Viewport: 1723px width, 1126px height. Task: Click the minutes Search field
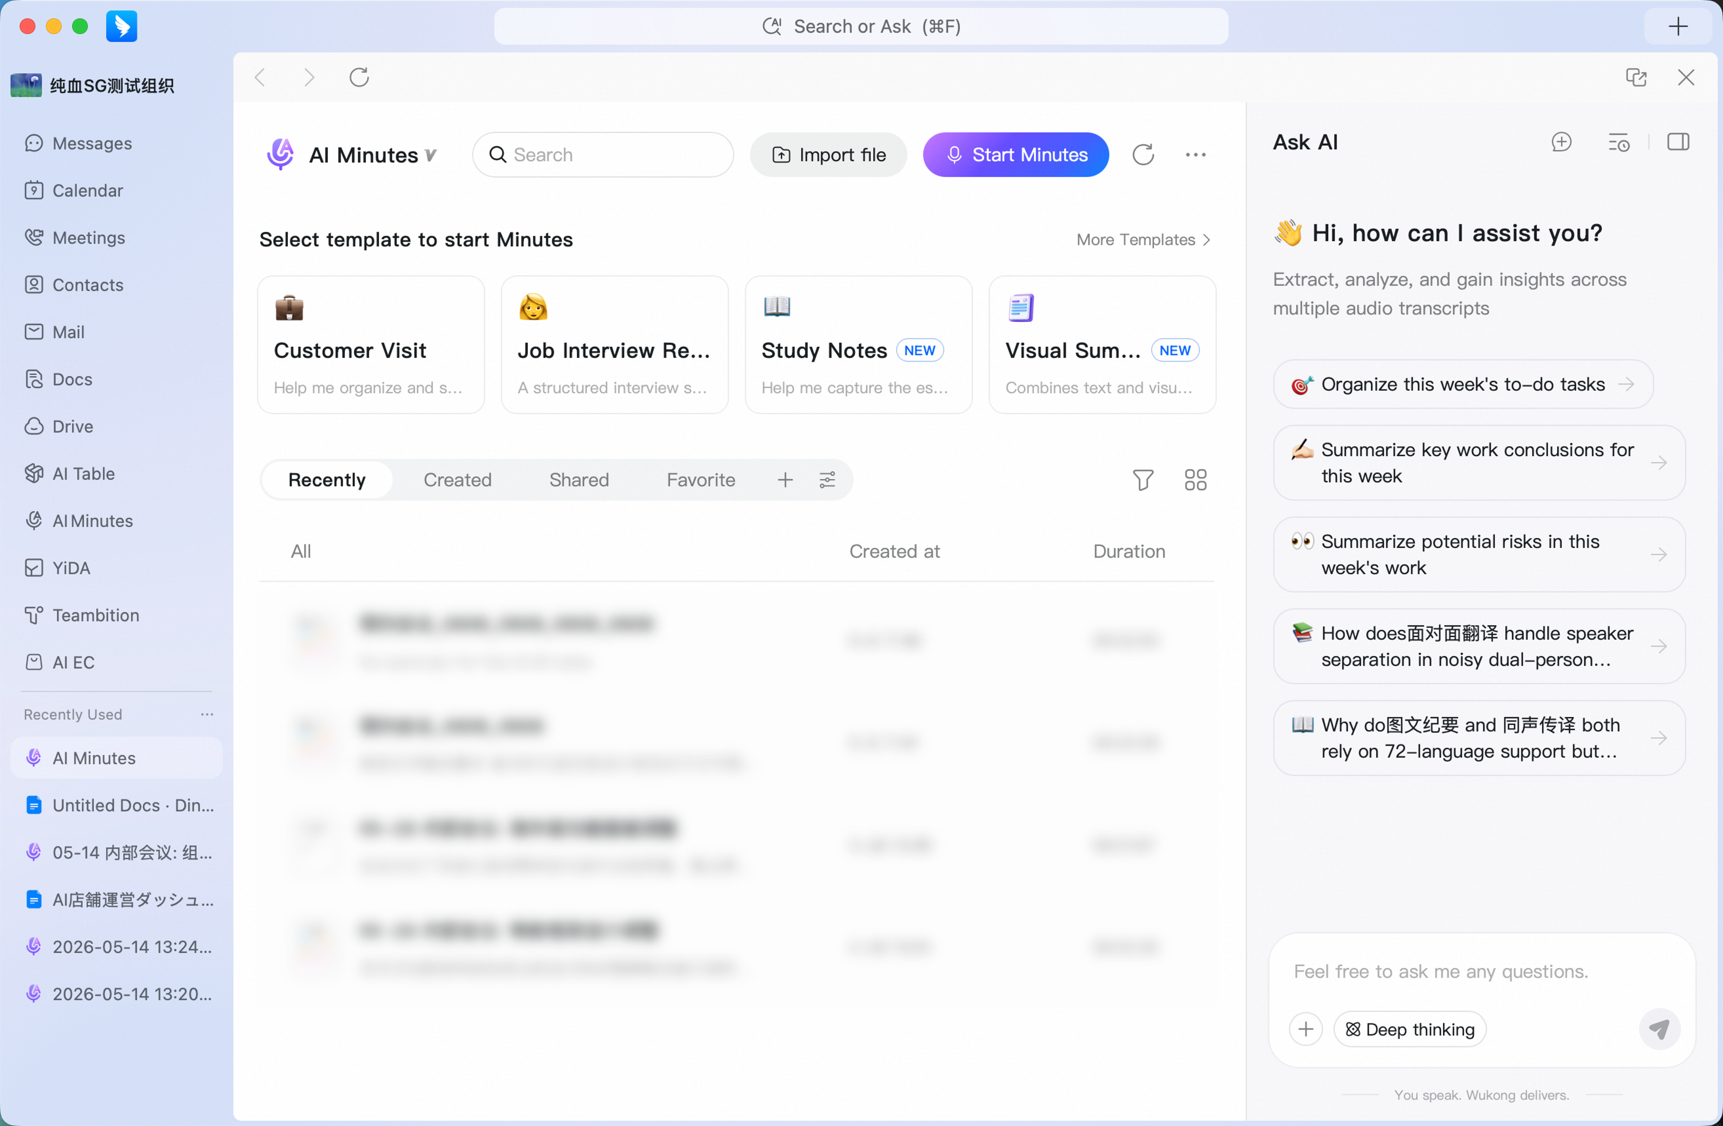[603, 155]
